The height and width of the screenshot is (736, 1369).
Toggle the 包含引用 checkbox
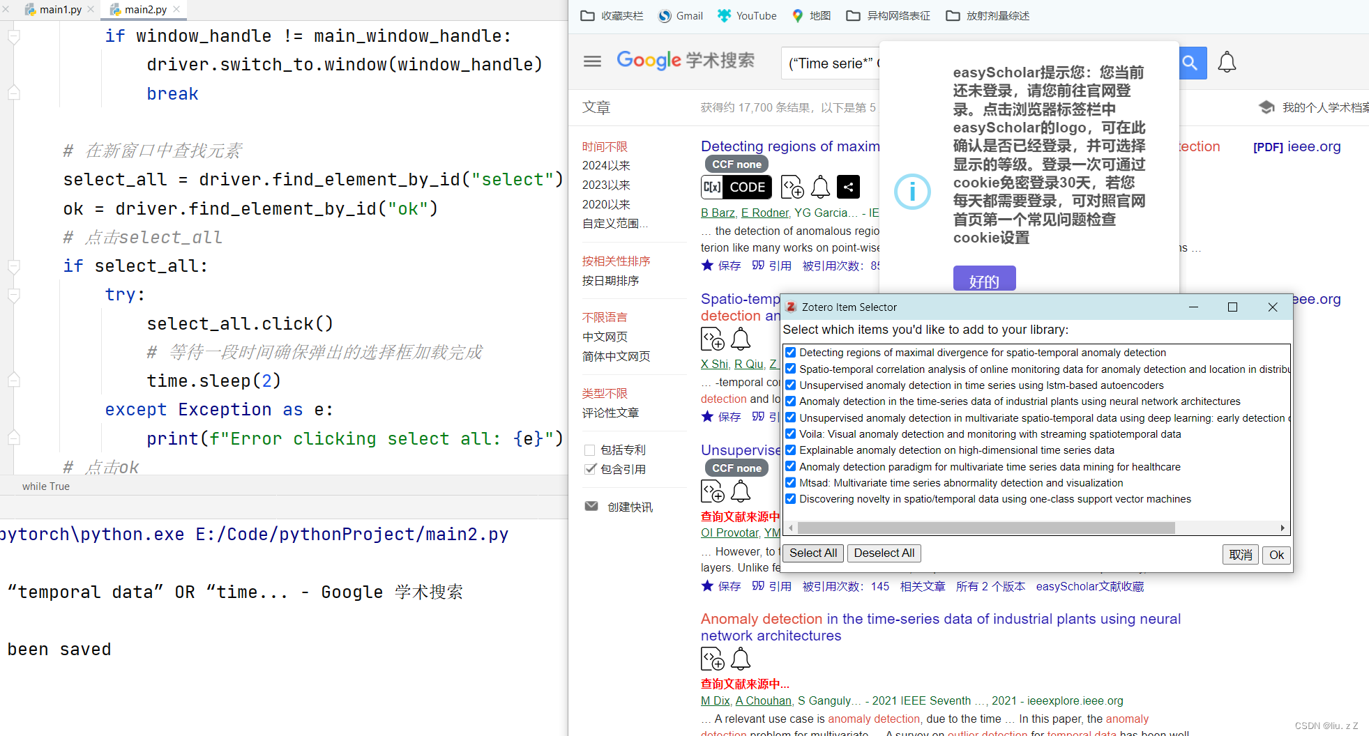(590, 469)
